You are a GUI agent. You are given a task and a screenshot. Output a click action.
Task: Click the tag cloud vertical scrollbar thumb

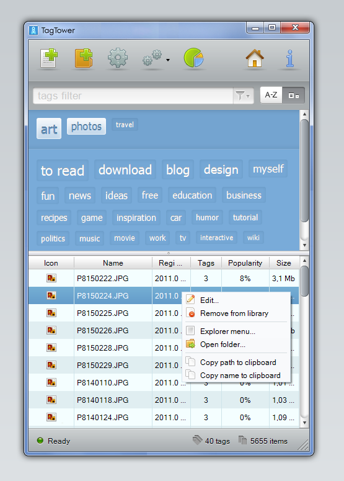click(x=304, y=171)
